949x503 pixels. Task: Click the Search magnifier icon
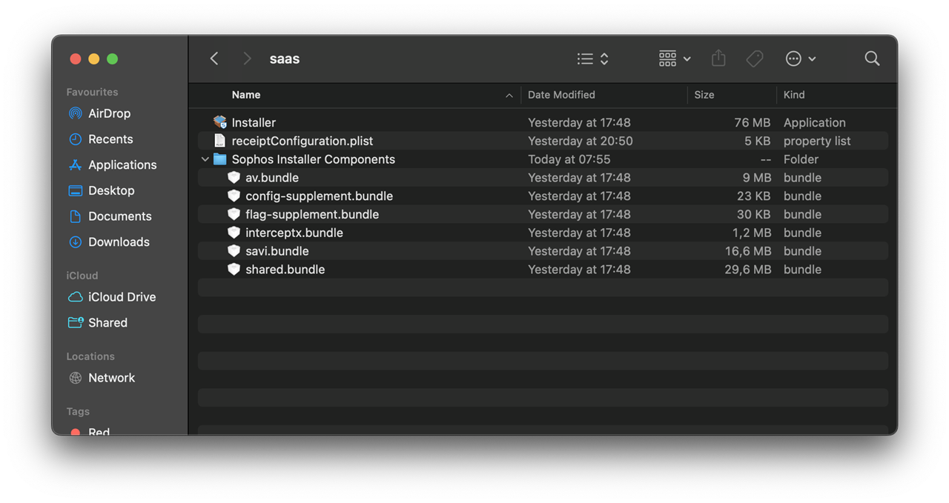pyautogui.click(x=872, y=59)
